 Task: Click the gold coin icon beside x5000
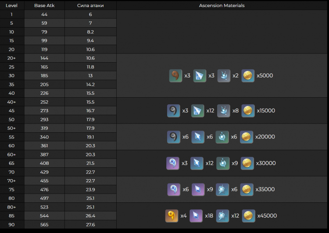click(x=248, y=76)
